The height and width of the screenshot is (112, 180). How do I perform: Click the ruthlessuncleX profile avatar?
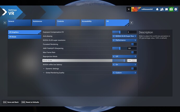pos(136,9)
